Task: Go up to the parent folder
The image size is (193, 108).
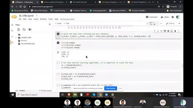Action: point(19,35)
